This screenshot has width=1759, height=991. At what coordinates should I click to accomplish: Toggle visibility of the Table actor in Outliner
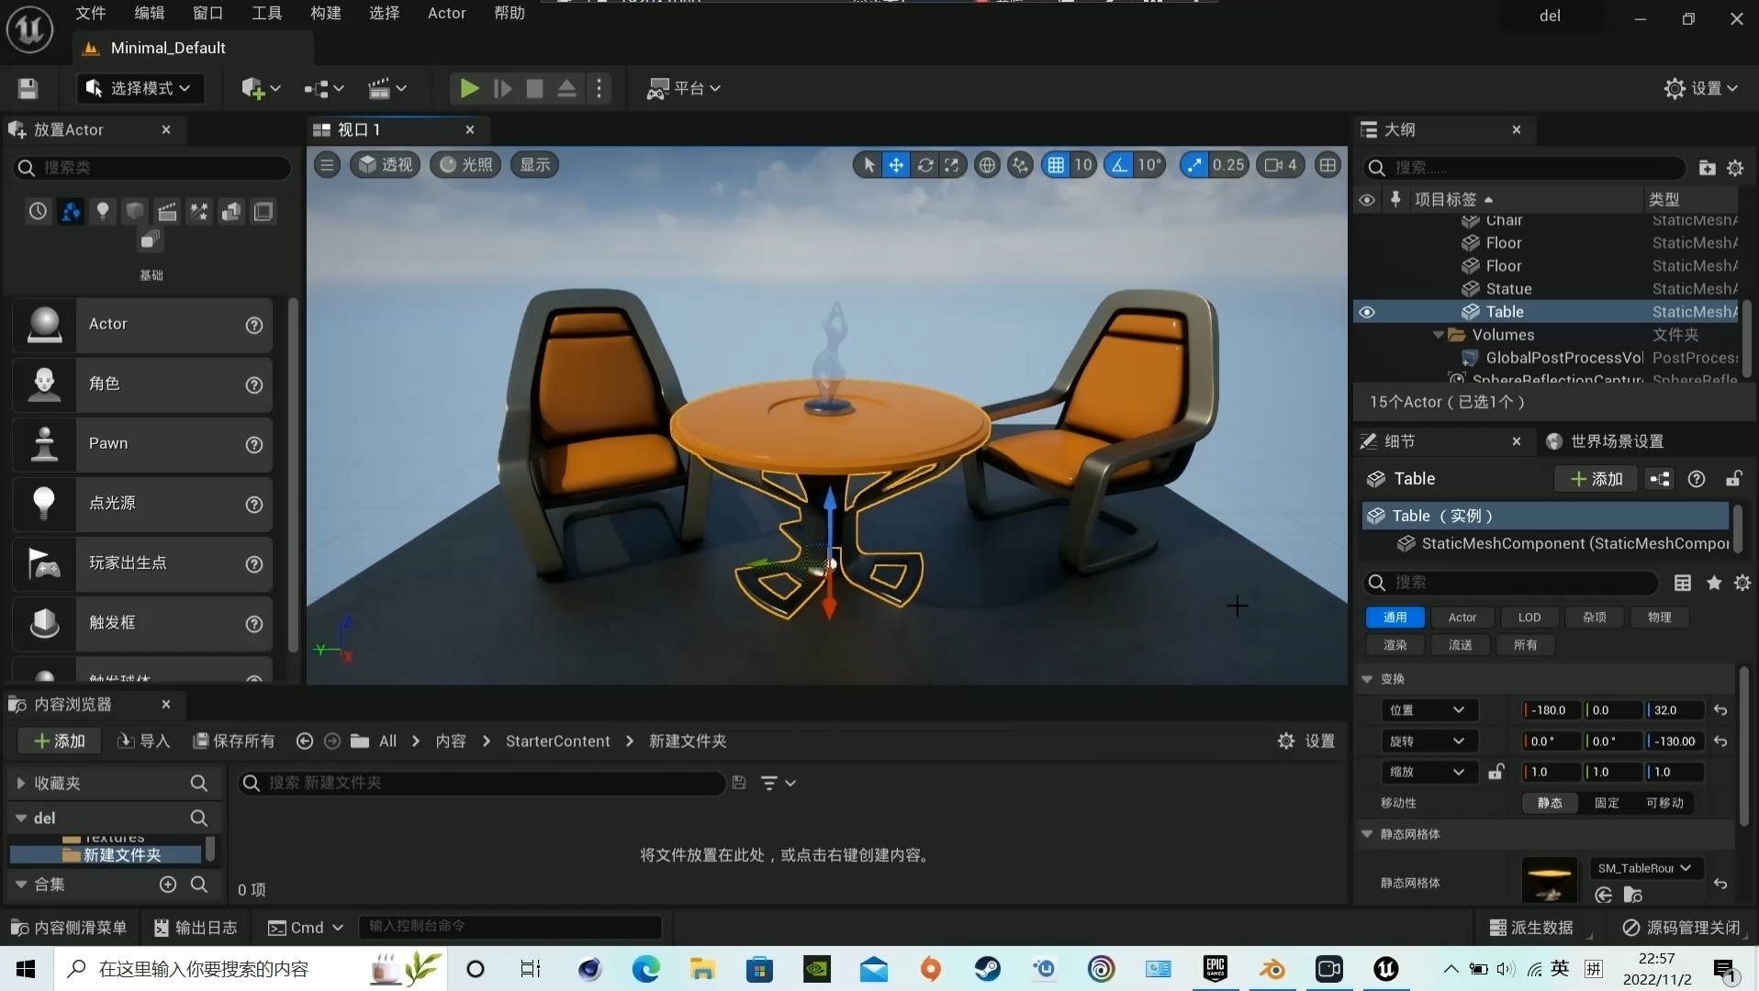[1367, 312]
